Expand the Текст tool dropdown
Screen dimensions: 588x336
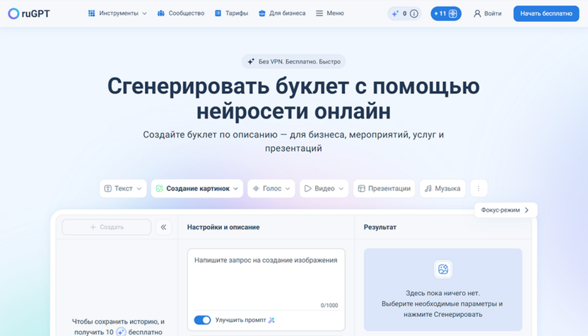point(123,188)
